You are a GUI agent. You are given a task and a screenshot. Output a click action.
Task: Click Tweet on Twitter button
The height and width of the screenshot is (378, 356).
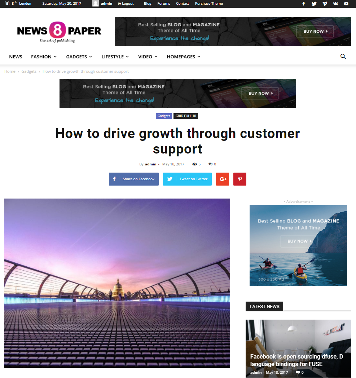[187, 179]
